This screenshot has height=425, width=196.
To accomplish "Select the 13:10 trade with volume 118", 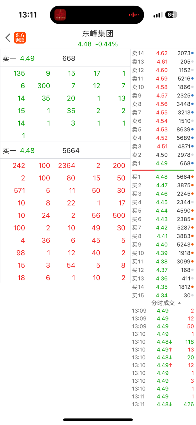I will [x=163, y=342].
